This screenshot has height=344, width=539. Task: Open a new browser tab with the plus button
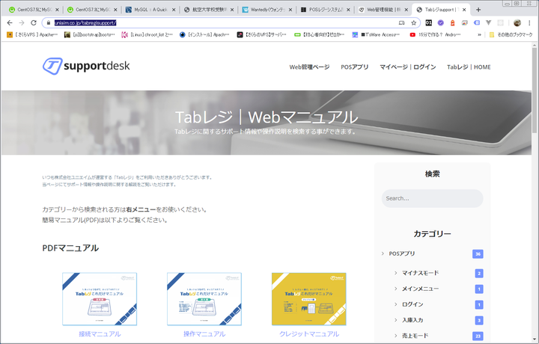pyautogui.click(x=478, y=10)
